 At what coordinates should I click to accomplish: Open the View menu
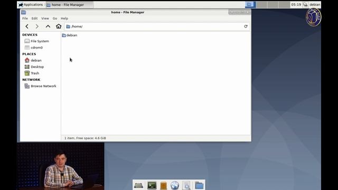pos(45,18)
